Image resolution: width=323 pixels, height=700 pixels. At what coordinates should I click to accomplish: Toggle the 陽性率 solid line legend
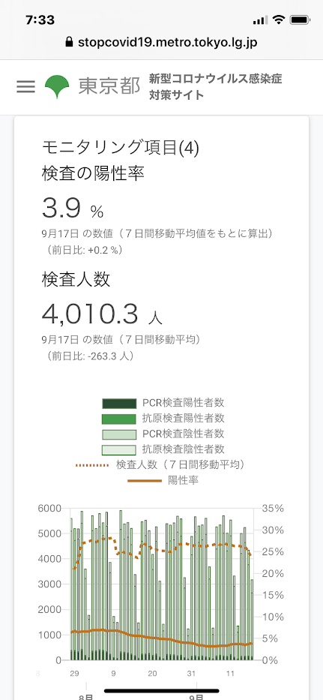163,480
